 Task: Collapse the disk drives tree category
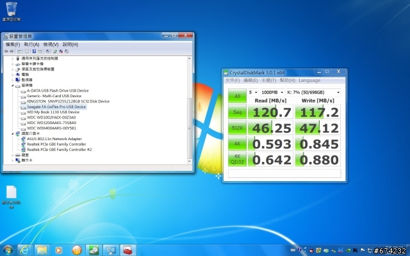[12, 85]
